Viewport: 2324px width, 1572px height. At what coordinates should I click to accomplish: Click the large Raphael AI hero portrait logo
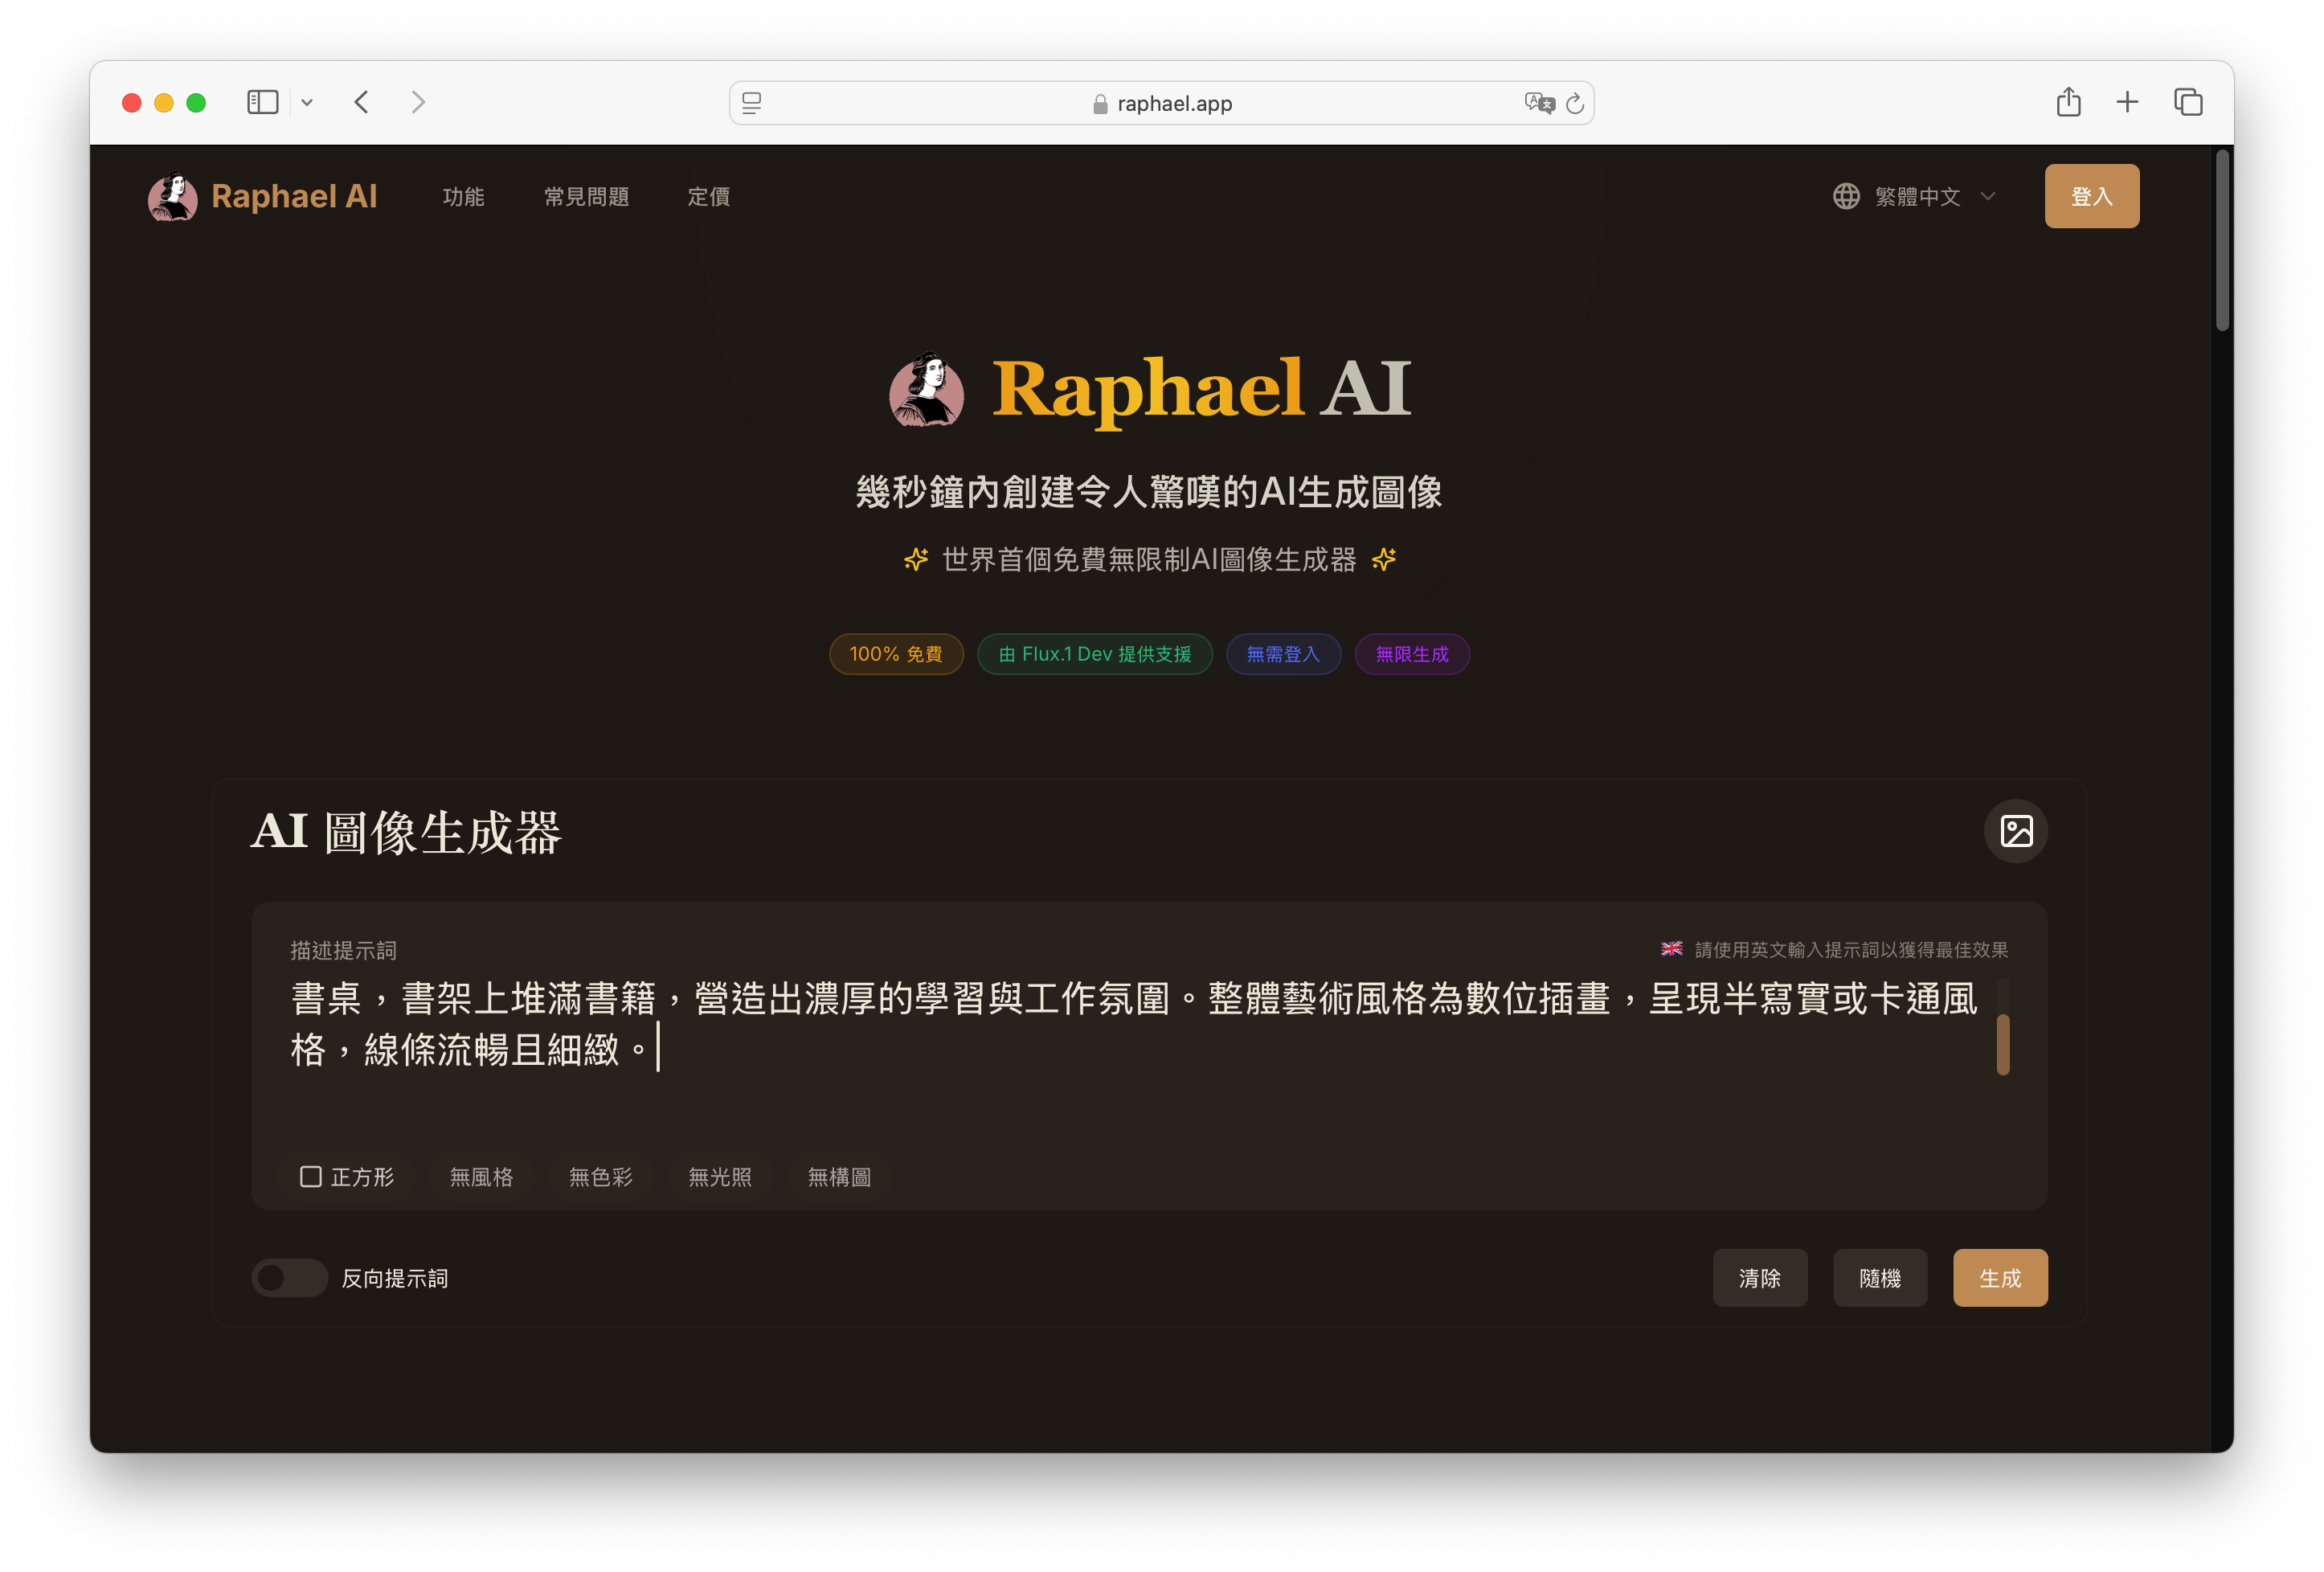click(926, 390)
